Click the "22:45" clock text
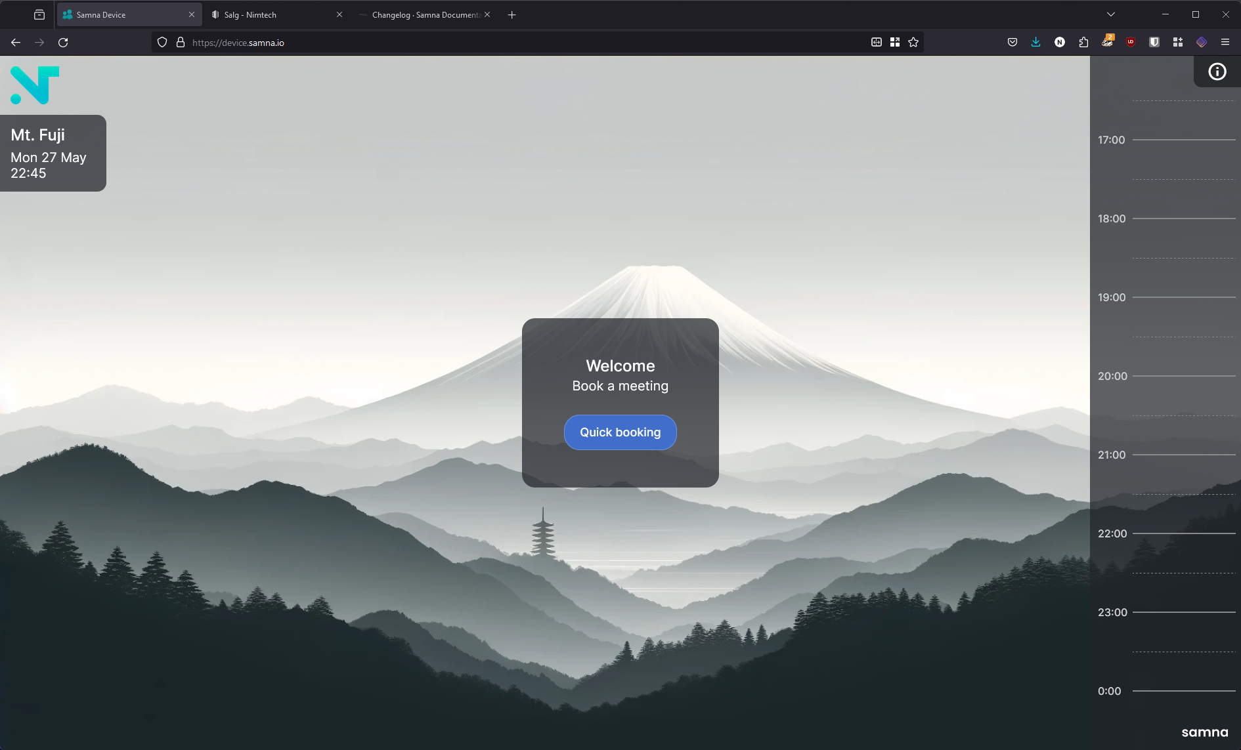 point(28,173)
